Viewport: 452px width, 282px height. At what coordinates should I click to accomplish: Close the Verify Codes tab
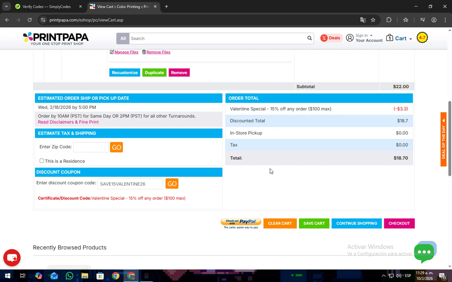pyautogui.click(x=80, y=6)
